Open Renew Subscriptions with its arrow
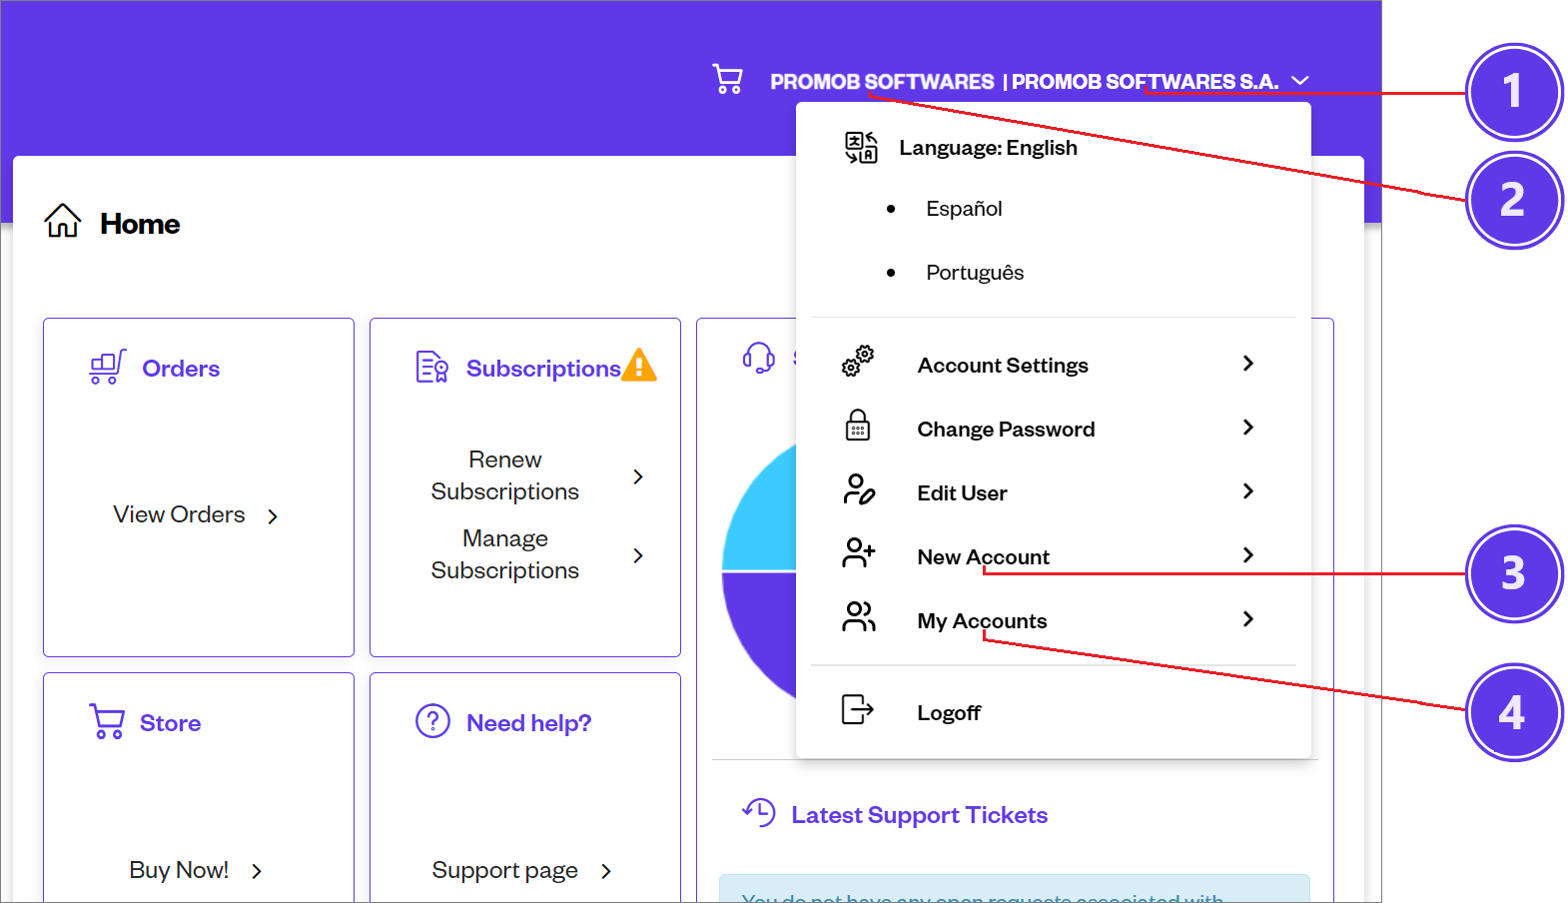 (x=638, y=476)
